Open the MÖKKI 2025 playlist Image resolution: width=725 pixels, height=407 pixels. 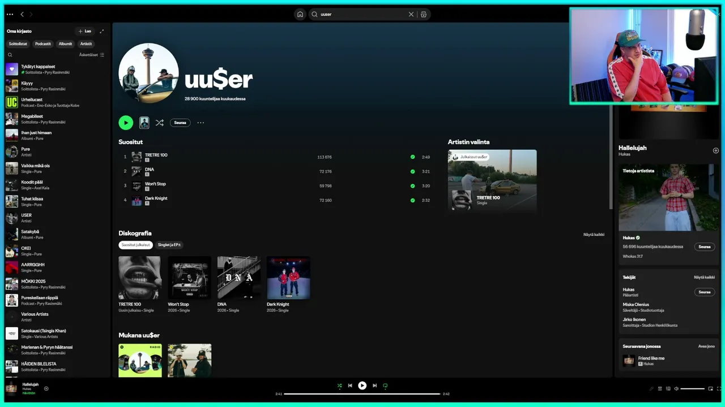point(56,284)
